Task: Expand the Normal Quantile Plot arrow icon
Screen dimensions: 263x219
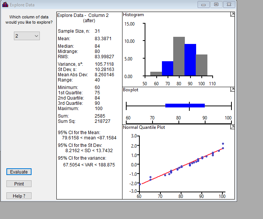Action: [232, 127]
